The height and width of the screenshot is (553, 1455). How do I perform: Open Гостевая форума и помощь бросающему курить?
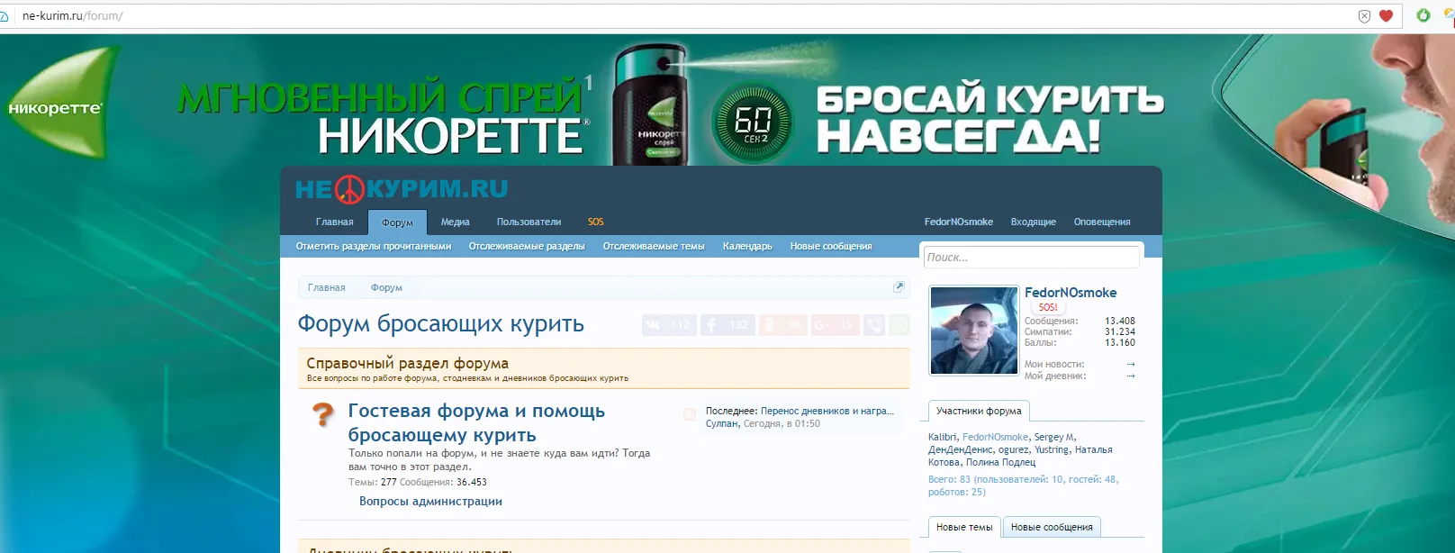tap(476, 422)
